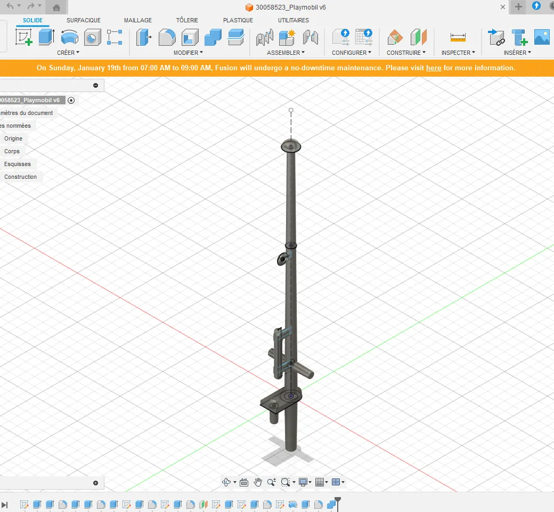This screenshot has height=512, width=554.
Task: Switch to the PLASTIQUE tab
Action: pyautogui.click(x=238, y=20)
